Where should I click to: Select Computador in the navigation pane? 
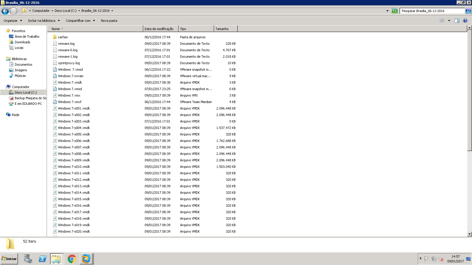click(x=20, y=87)
